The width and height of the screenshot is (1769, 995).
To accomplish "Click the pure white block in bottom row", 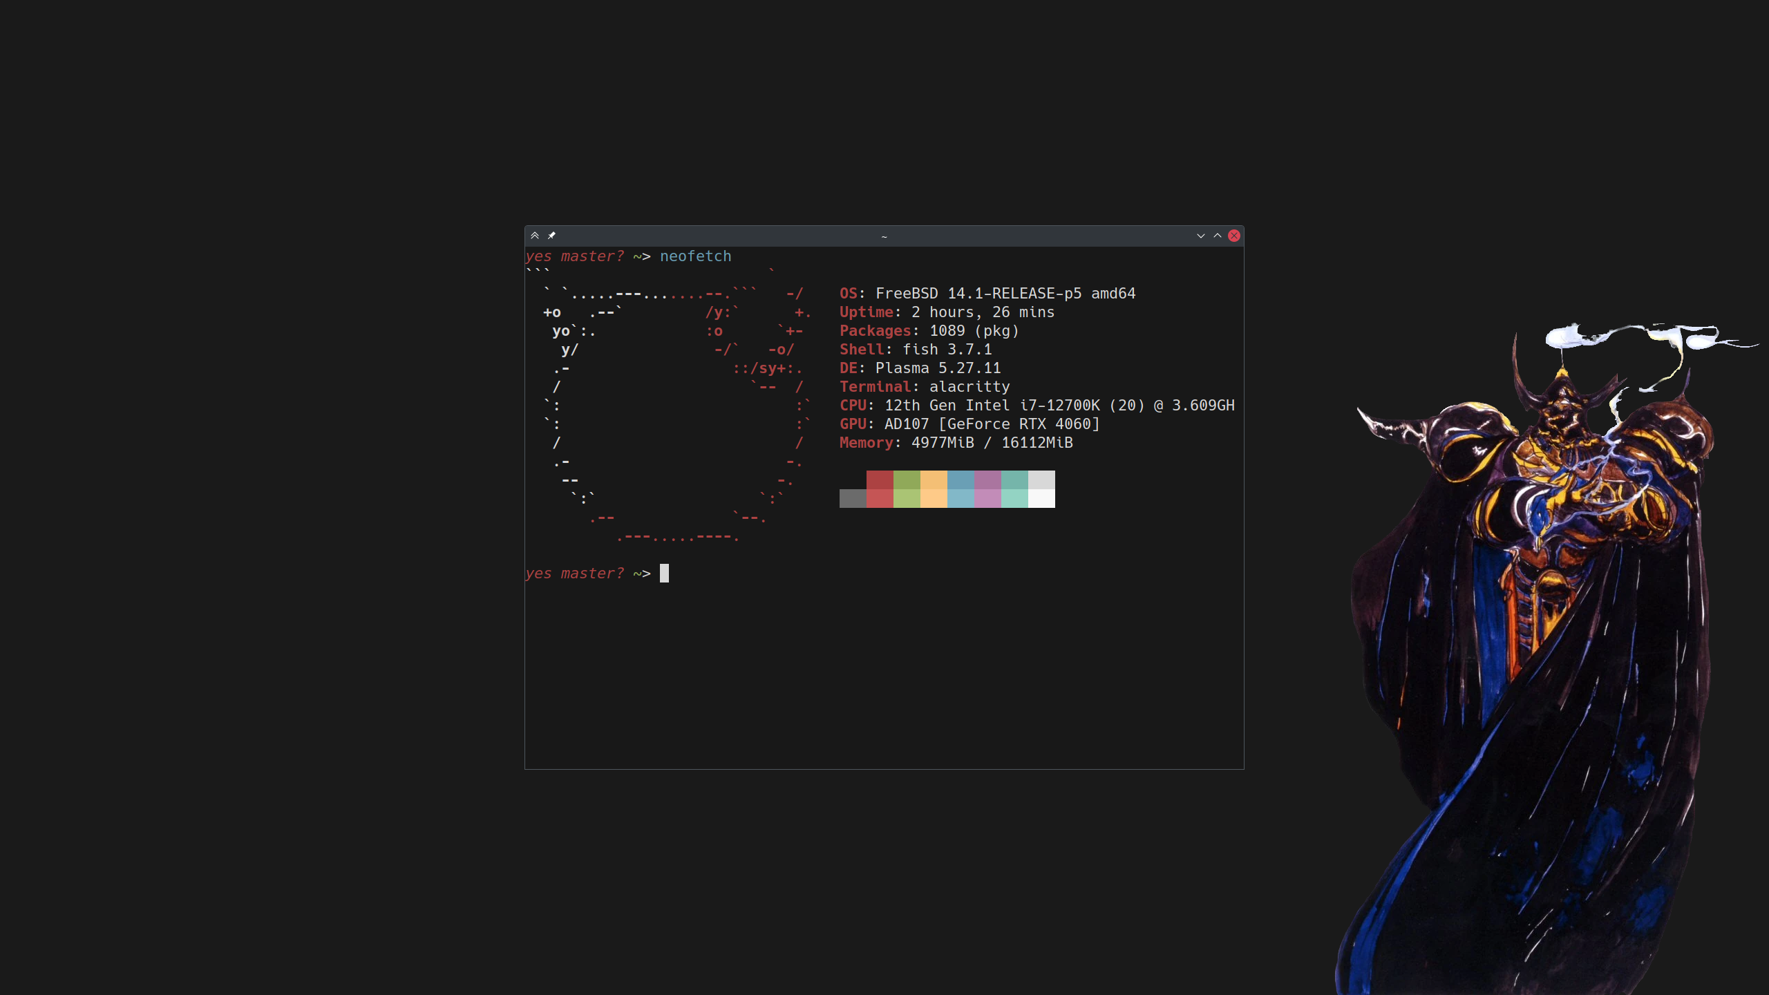I will (1041, 498).
